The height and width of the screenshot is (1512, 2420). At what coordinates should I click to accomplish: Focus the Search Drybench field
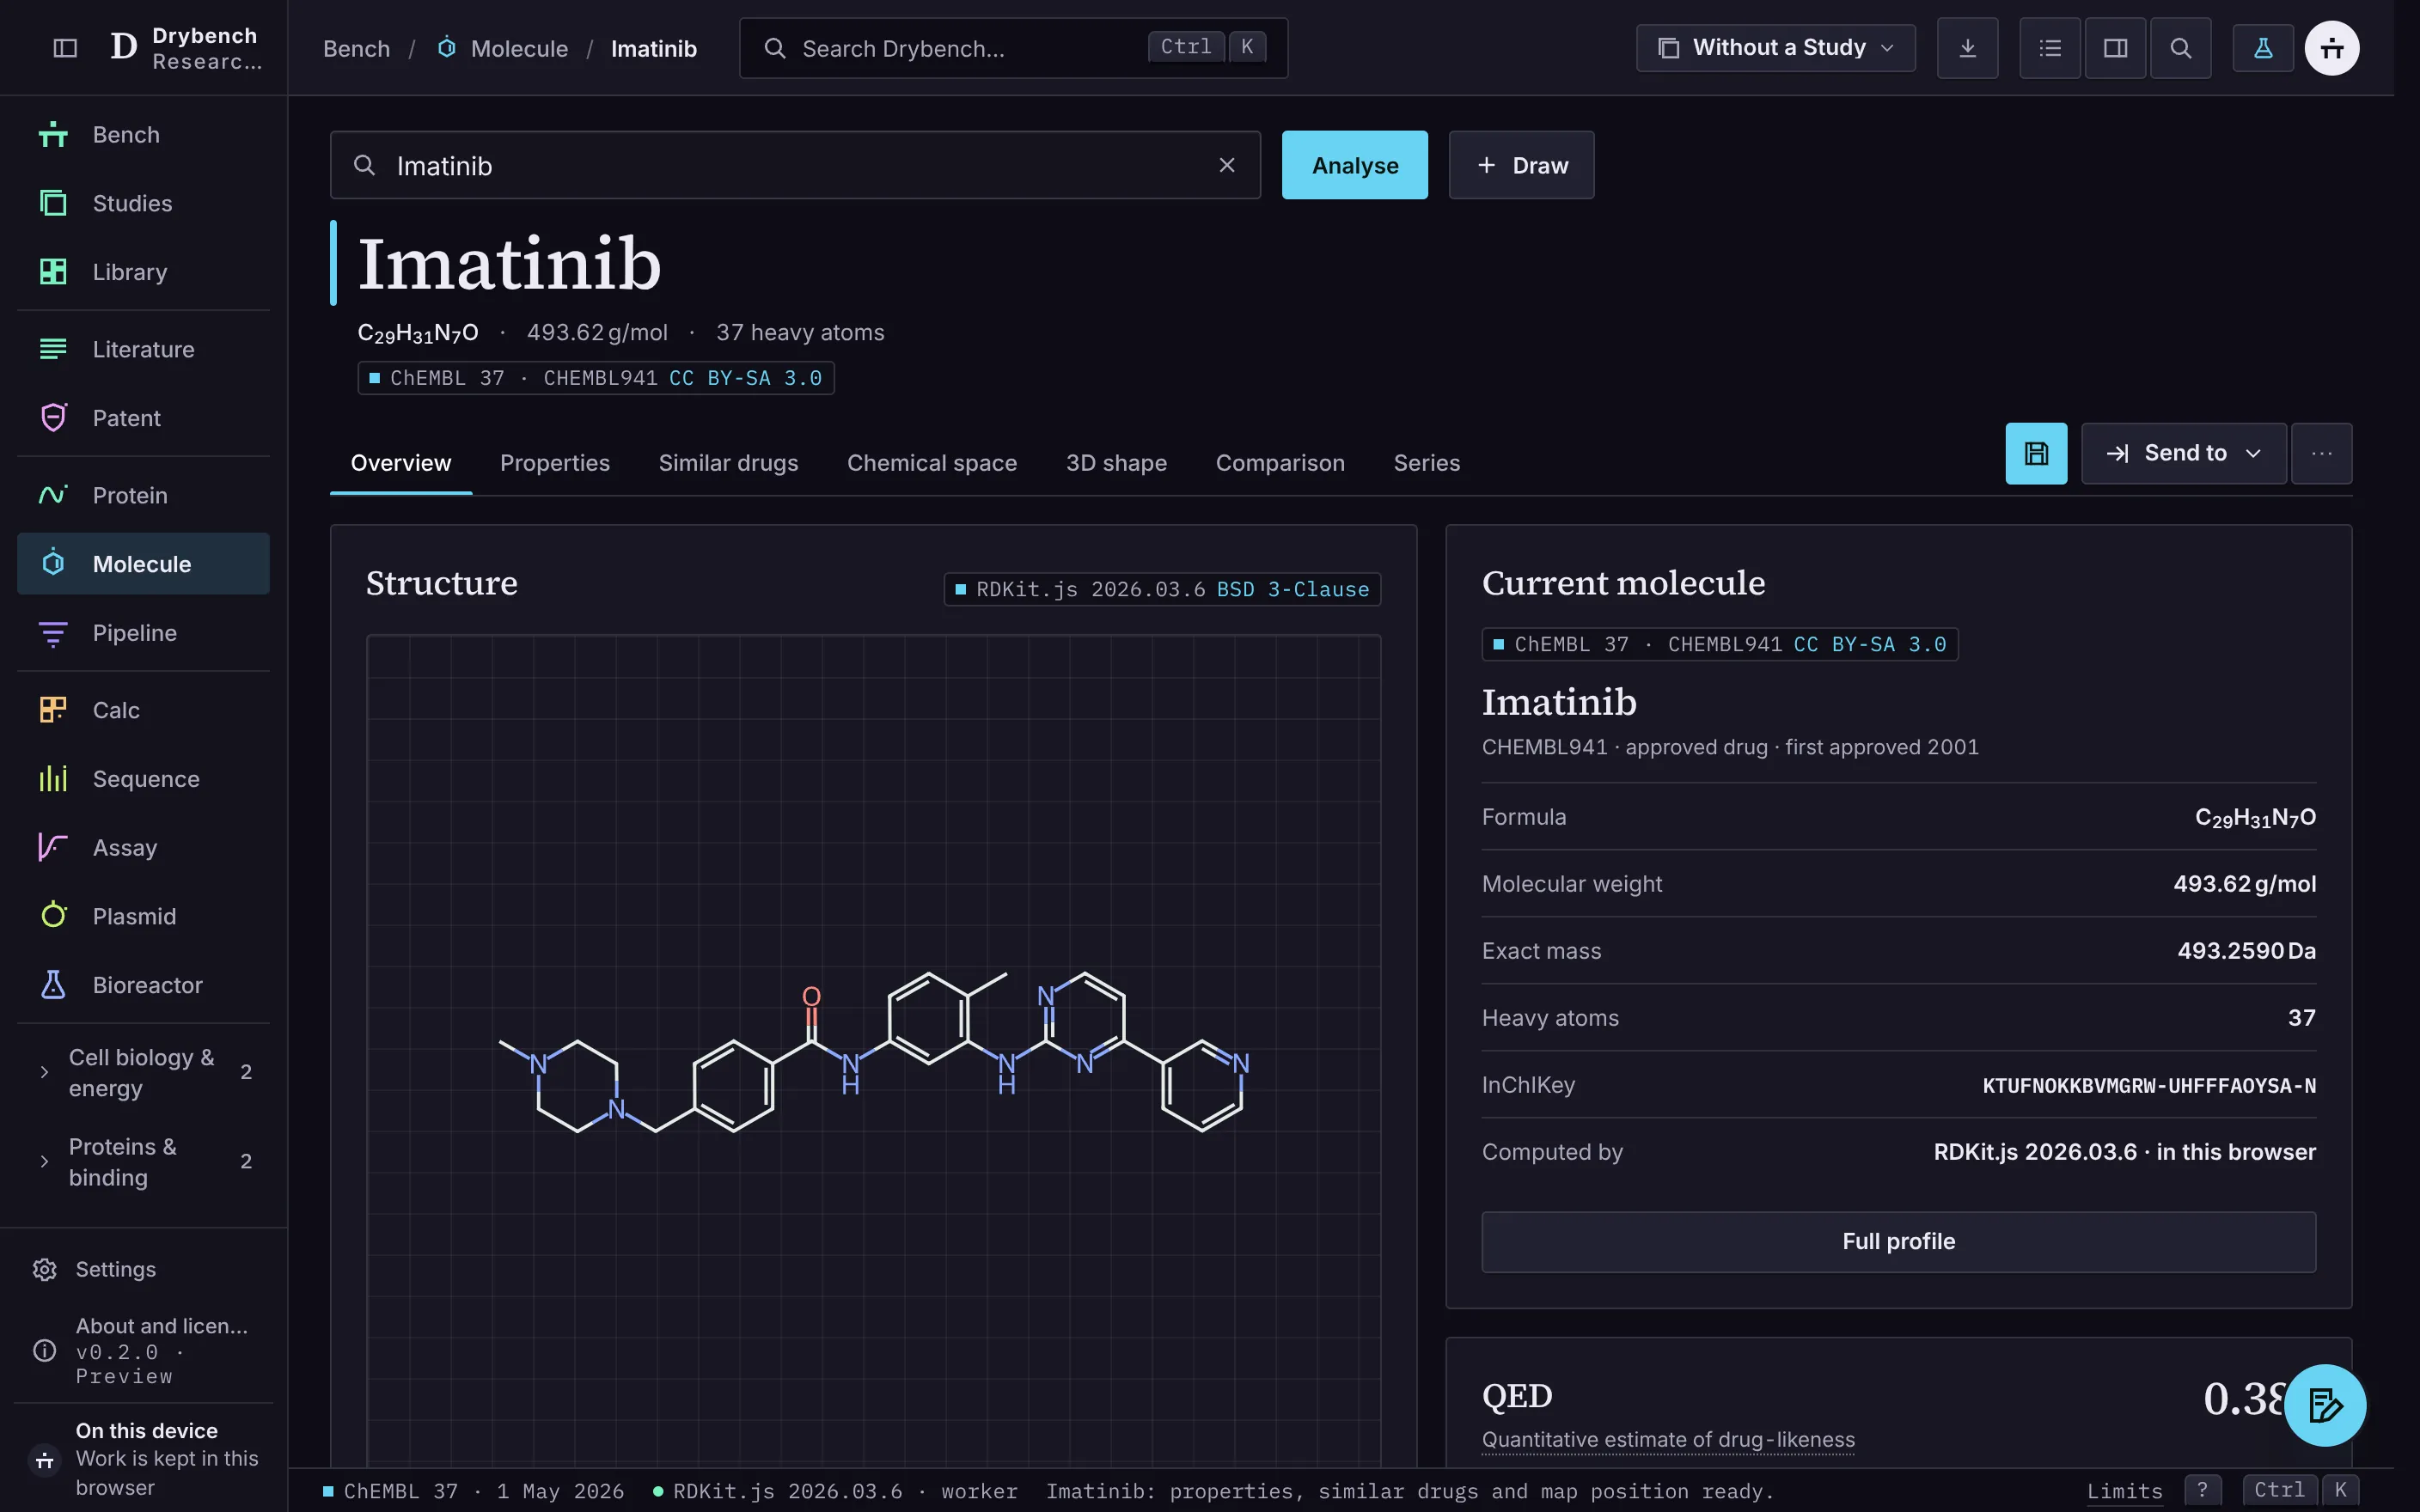coord(1013,48)
